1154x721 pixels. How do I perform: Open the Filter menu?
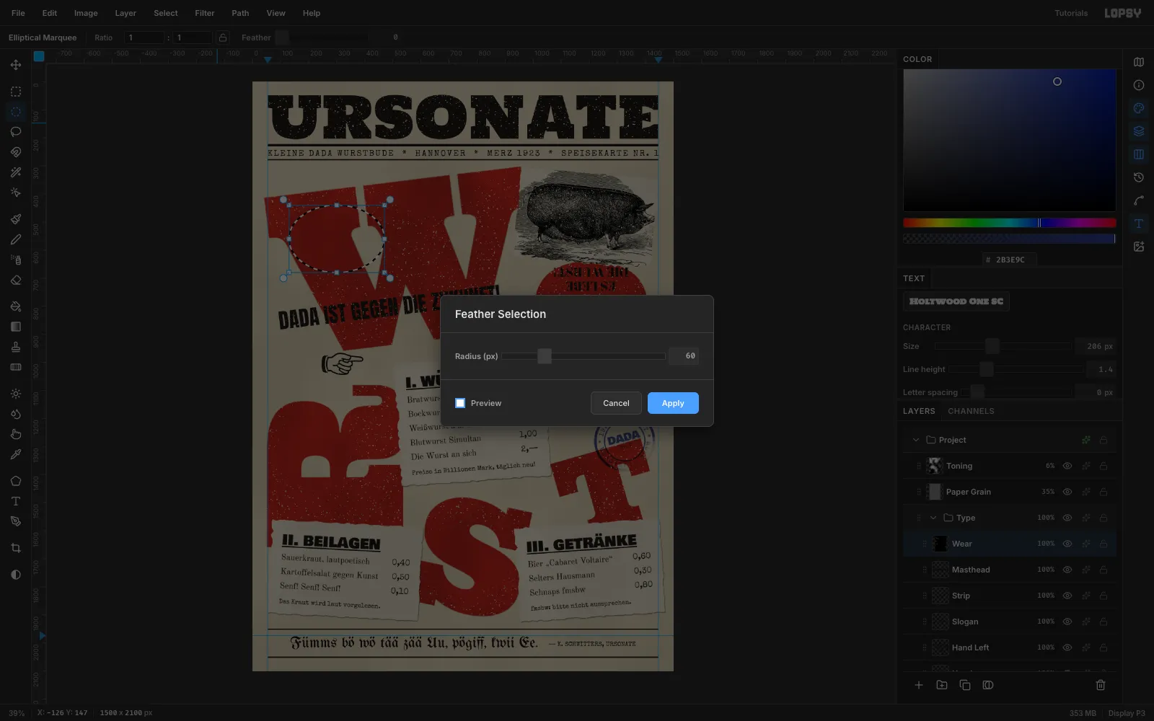(x=205, y=13)
